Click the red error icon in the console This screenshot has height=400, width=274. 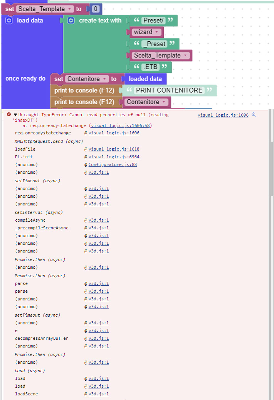[9, 115]
